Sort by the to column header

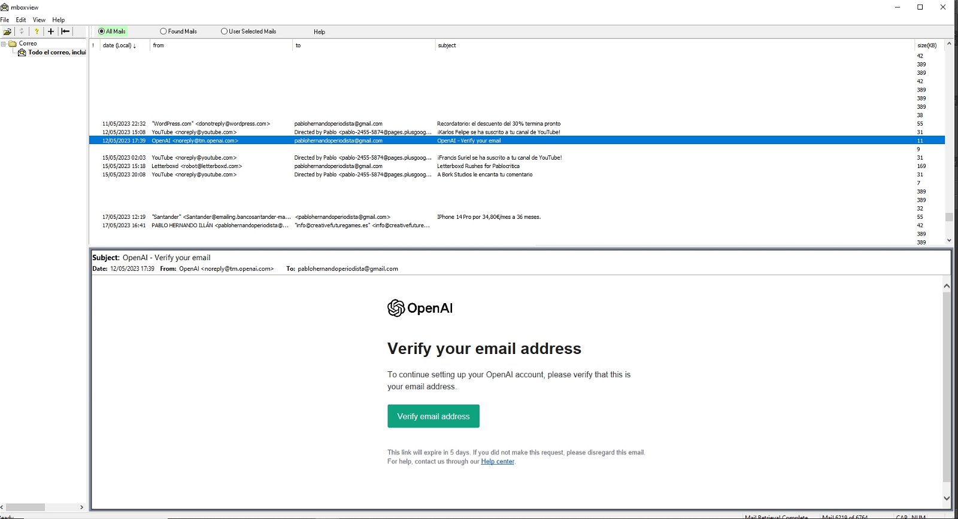coord(364,45)
